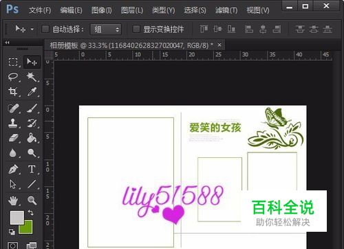Distribute top edges of layers
Screen dimensions: 344x249
click(300, 29)
